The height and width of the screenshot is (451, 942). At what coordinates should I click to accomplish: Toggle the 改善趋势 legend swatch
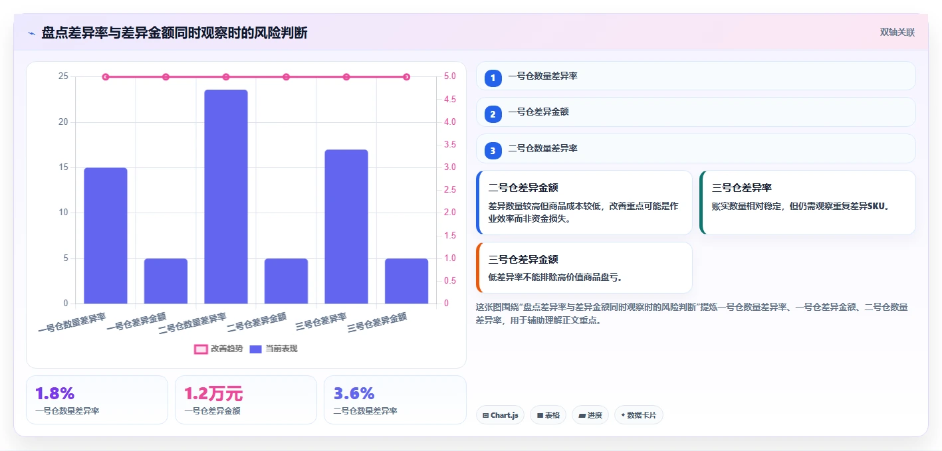(x=201, y=349)
